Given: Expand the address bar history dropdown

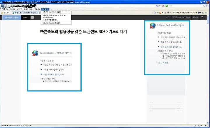Looking at the screenshot, I should point(157,6).
